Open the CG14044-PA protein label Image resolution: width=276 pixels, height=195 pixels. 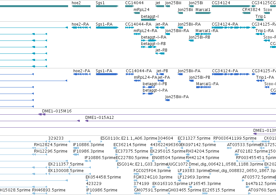(139, 71)
